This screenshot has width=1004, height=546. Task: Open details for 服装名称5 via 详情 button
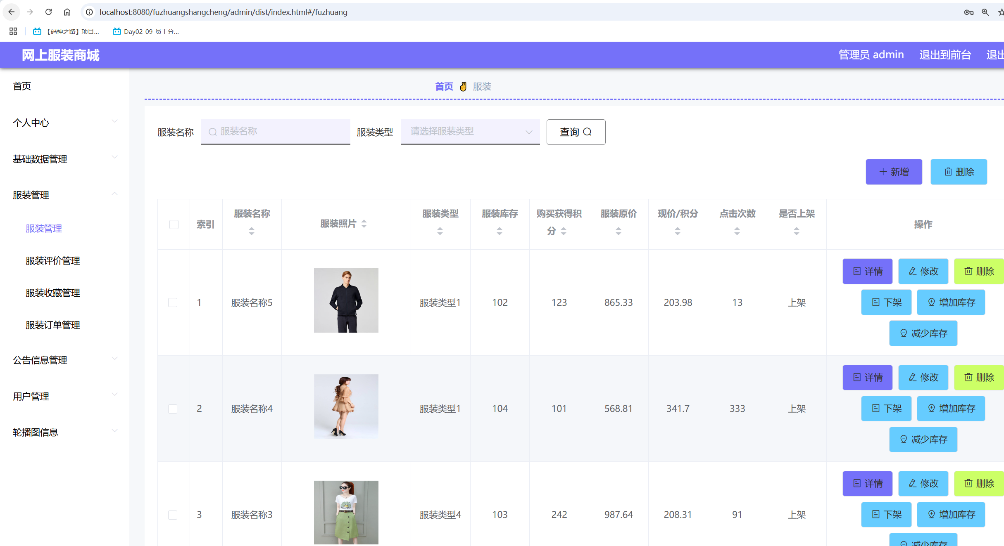point(867,271)
